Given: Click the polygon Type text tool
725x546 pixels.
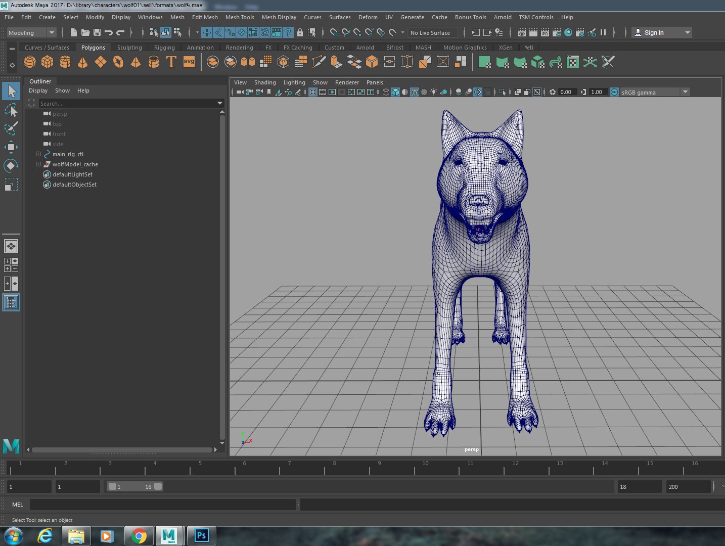Looking at the screenshot, I should click(x=171, y=62).
